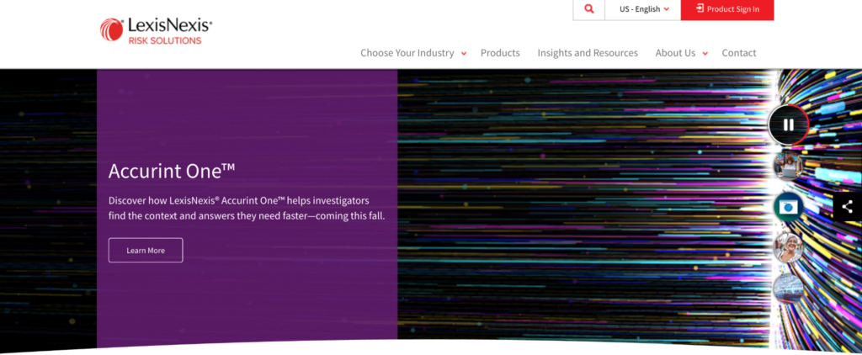
Task: Expand the Choose Your Industry menu
Action: [x=412, y=53]
